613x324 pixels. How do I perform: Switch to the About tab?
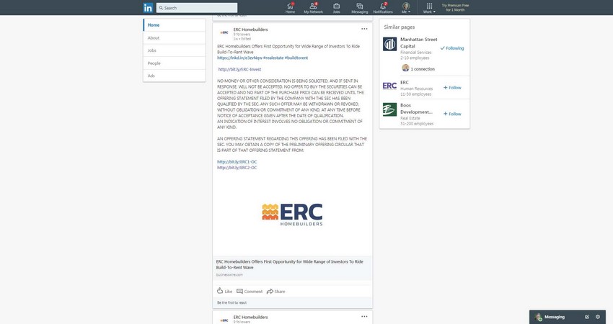154,38
